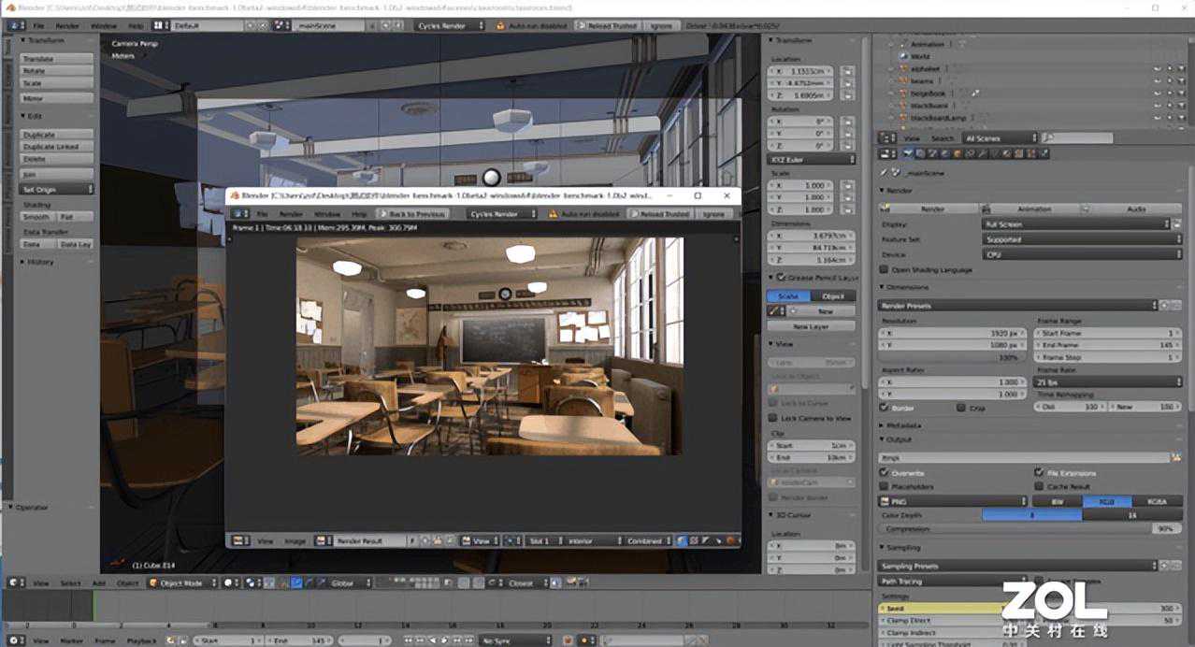The image size is (1195, 647).
Task: Open the Feature Set dropdown
Action: [1082, 239]
